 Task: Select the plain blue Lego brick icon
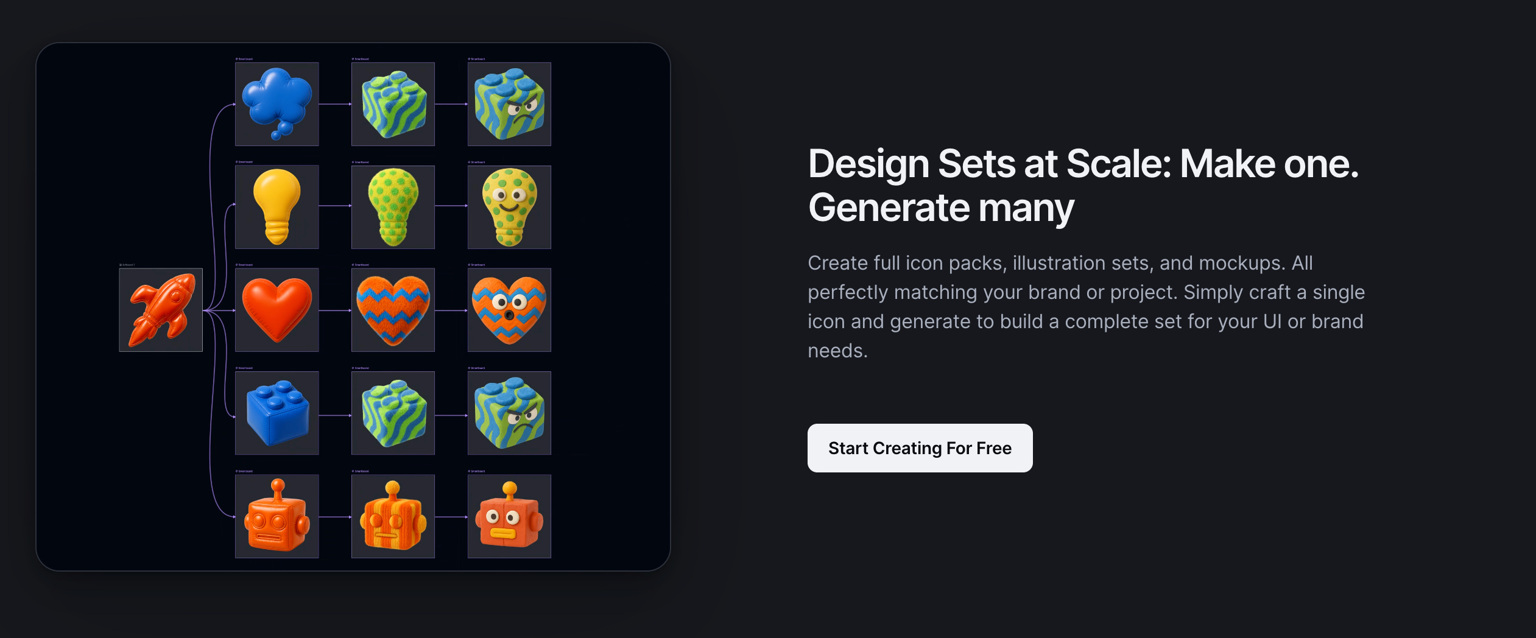pos(277,413)
